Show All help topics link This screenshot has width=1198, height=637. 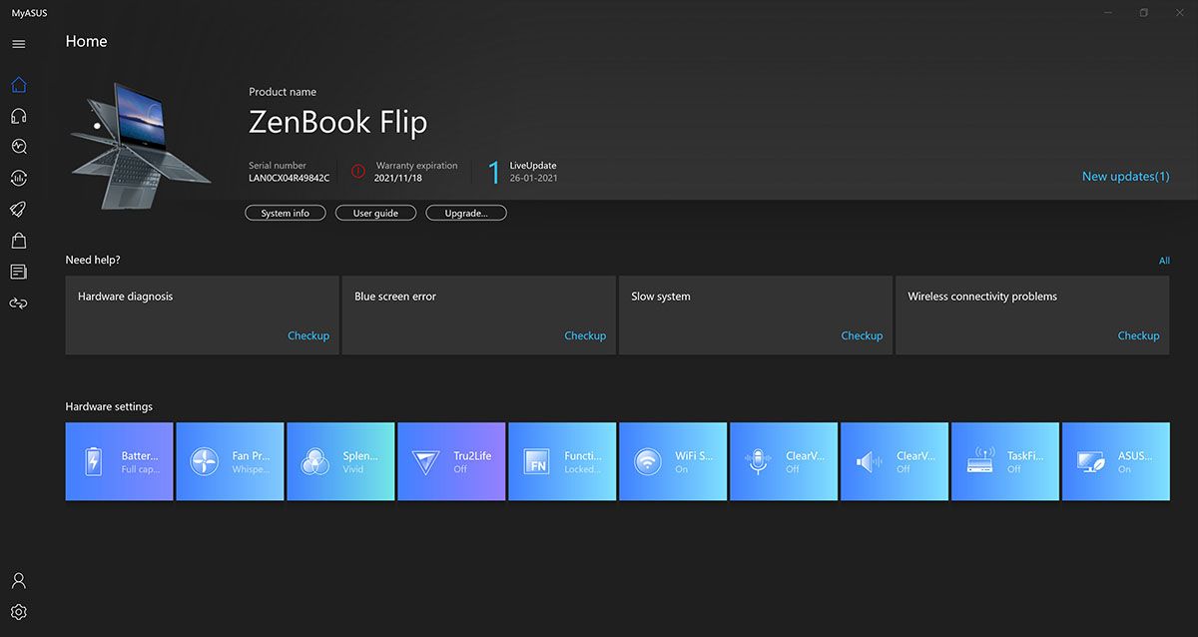(x=1163, y=261)
